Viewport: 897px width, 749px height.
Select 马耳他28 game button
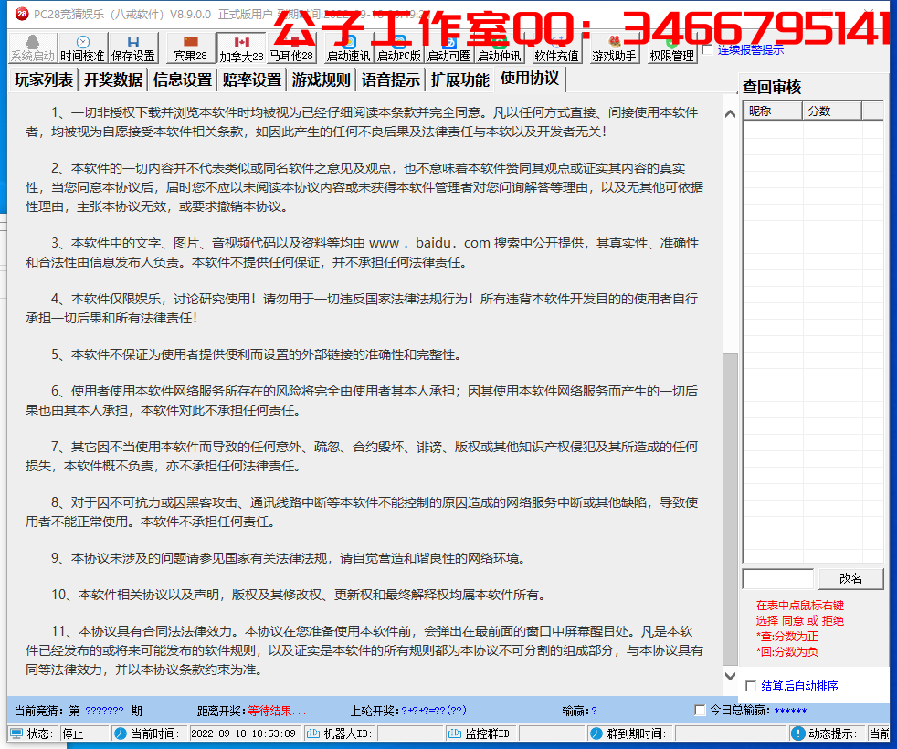[291, 48]
